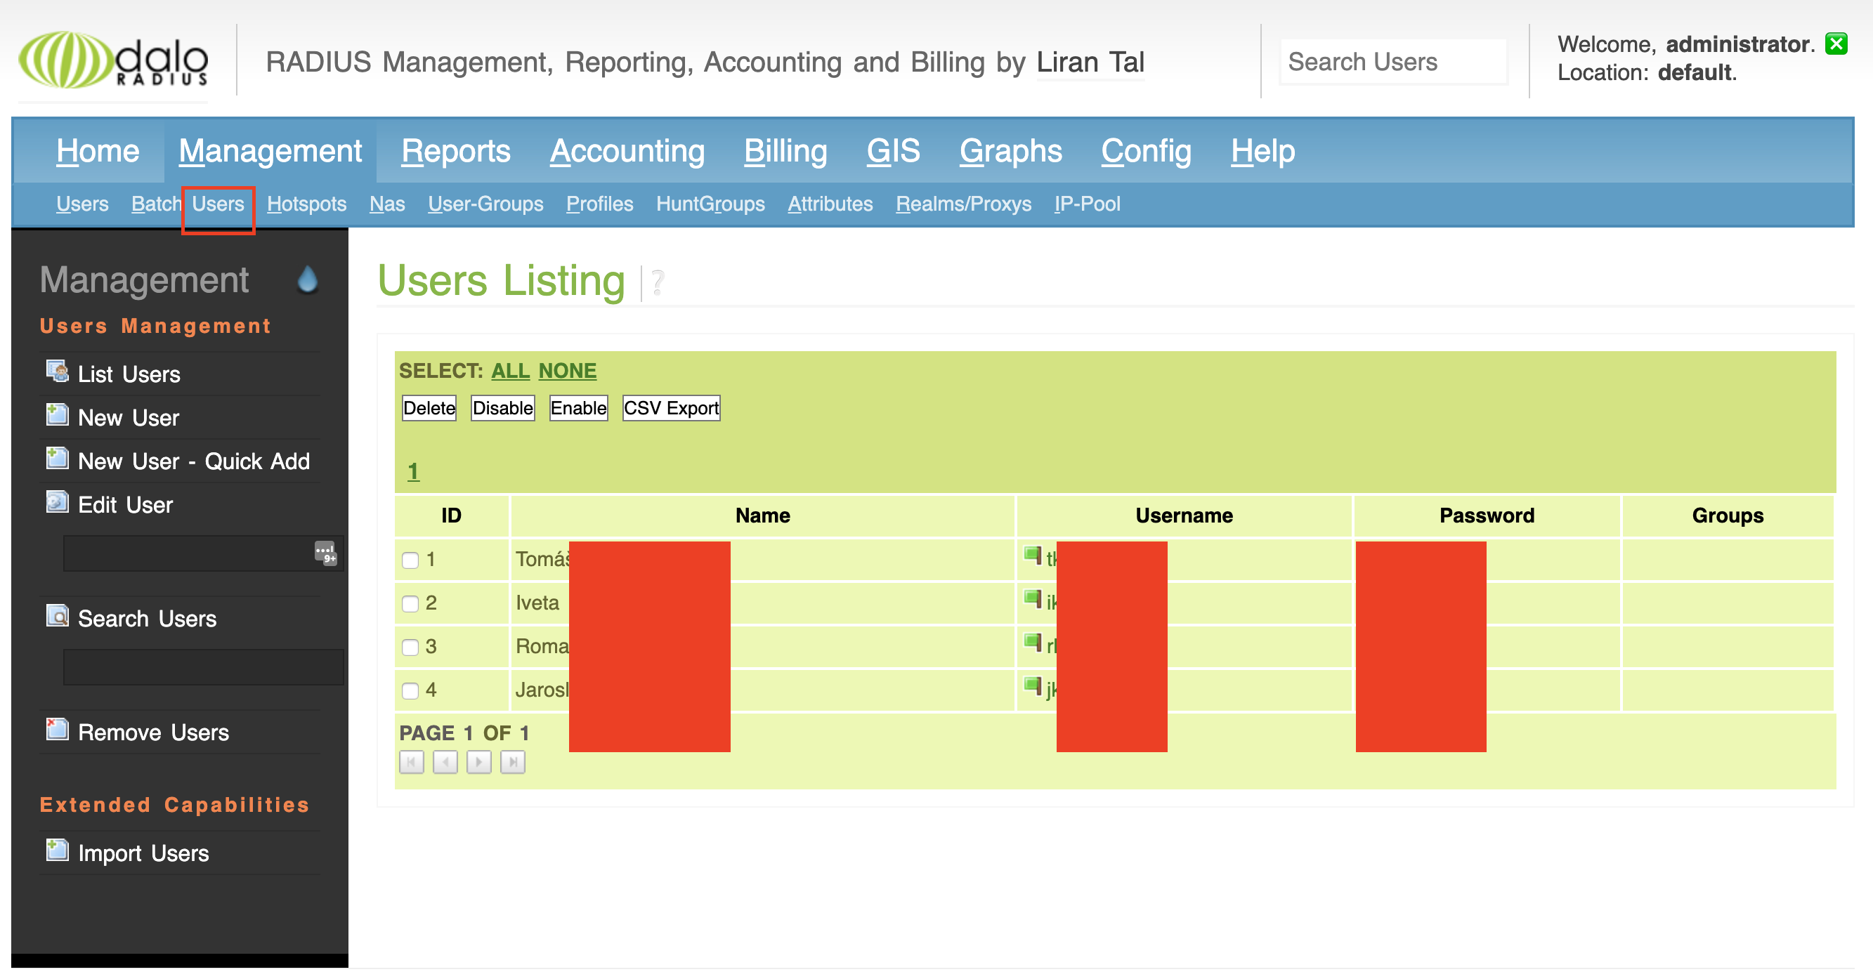1873x972 pixels.
Task: Click the List Users sidebar icon
Action: (58, 372)
